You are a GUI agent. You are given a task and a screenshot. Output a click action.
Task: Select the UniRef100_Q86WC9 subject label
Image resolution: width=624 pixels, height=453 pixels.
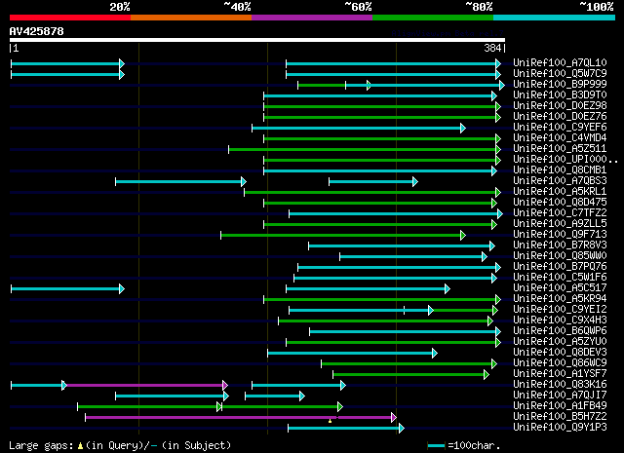click(560, 362)
